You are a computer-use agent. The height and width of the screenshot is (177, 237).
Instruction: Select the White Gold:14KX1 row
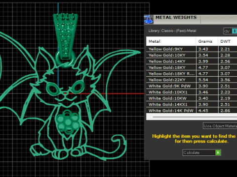[x=192, y=104]
